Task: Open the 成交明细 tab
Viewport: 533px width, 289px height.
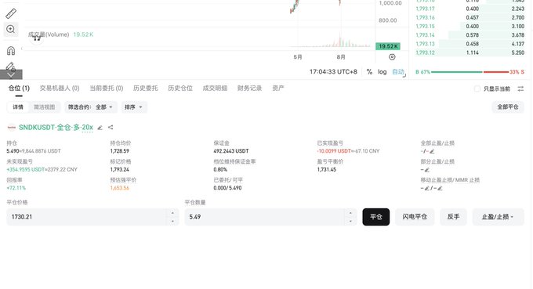Action: tap(215, 89)
